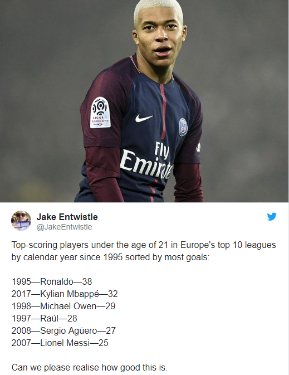Select the 1995 Ronaldo 38 line
The height and width of the screenshot is (375, 289).
pyautogui.click(x=52, y=281)
